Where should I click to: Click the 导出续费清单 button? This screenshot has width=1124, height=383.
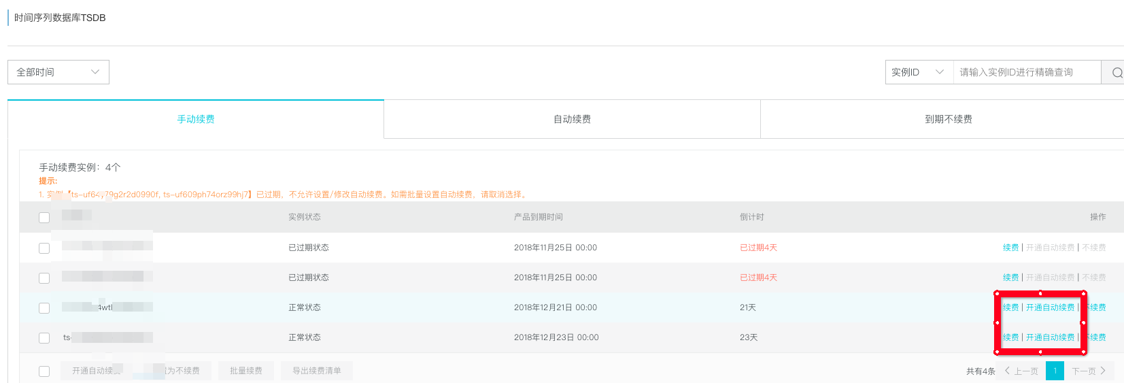pos(316,371)
